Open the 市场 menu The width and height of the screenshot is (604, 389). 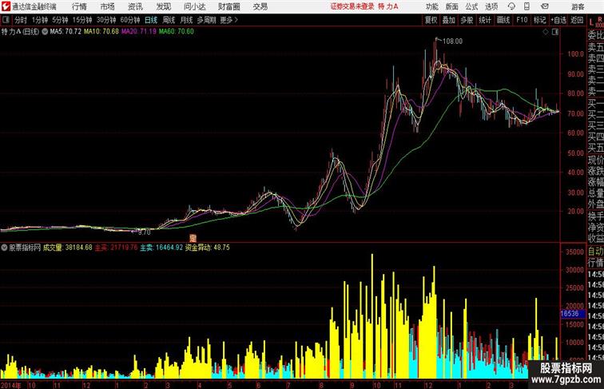tap(108, 6)
